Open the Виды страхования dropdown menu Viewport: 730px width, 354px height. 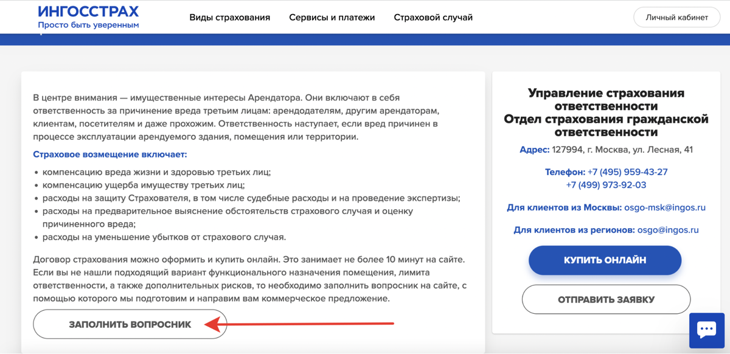(231, 18)
